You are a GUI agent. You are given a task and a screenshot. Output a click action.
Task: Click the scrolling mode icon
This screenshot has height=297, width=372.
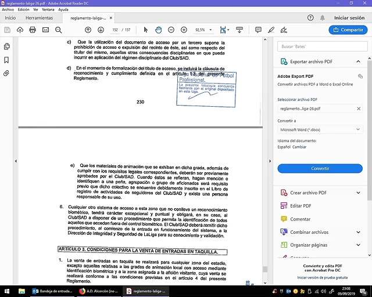[x=239, y=30]
